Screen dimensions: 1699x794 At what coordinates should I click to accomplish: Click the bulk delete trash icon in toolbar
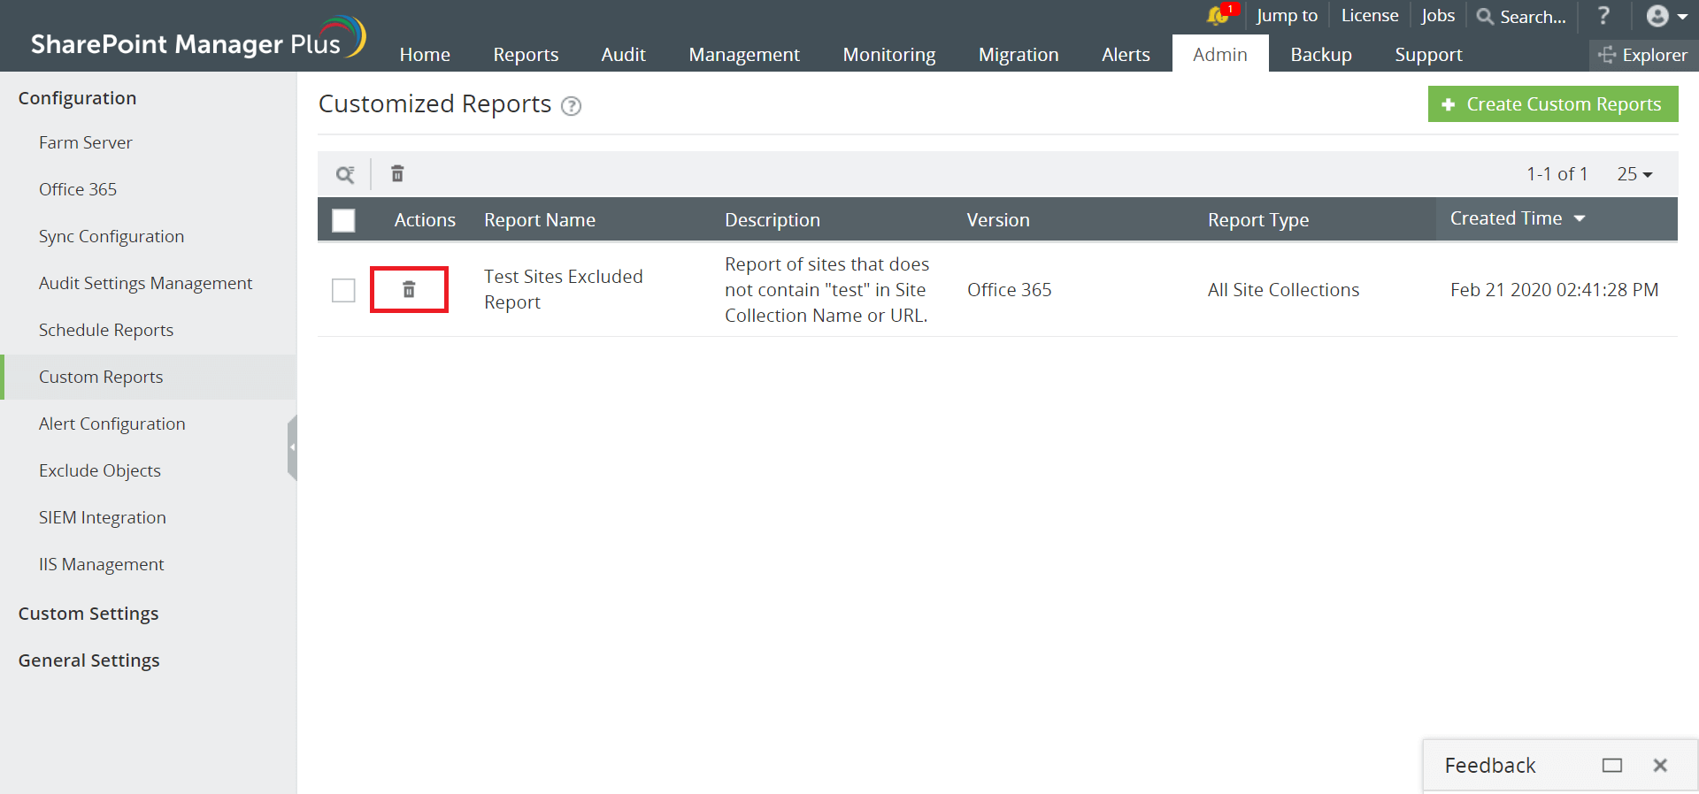click(x=397, y=174)
